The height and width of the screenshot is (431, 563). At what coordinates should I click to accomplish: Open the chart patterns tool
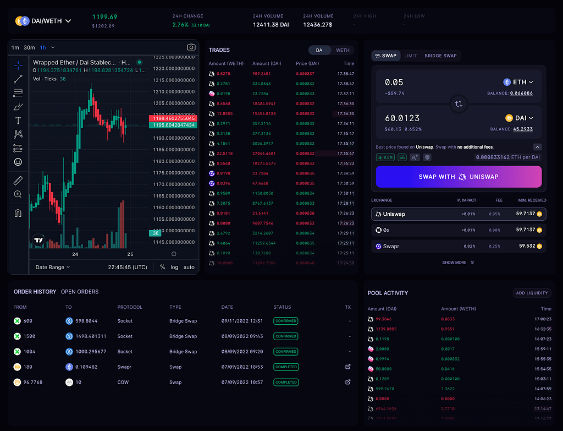[x=18, y=134]
